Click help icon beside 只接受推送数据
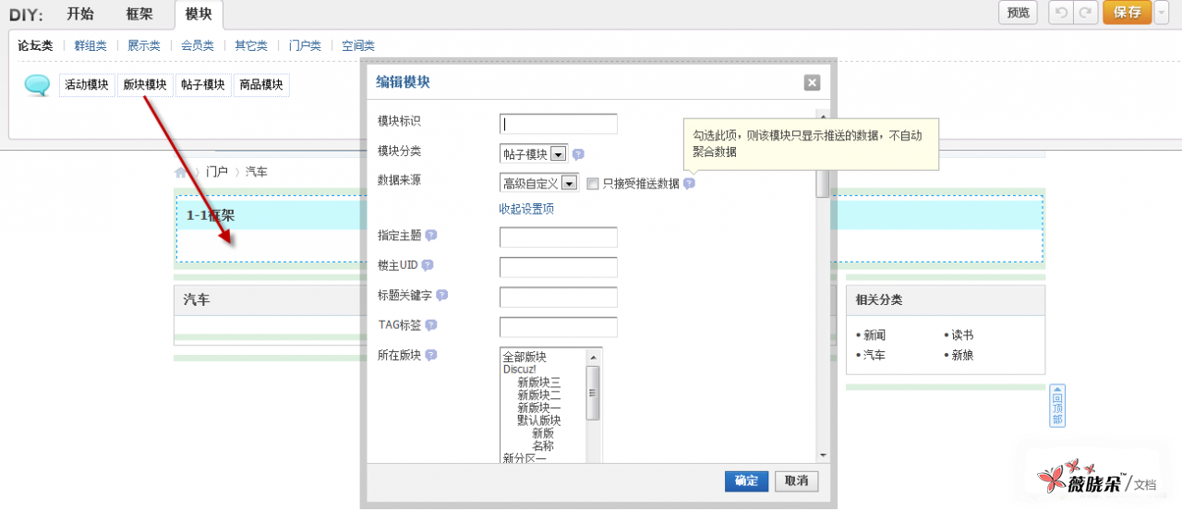This screenshot has width=1182, height=511. pos(689,183)
